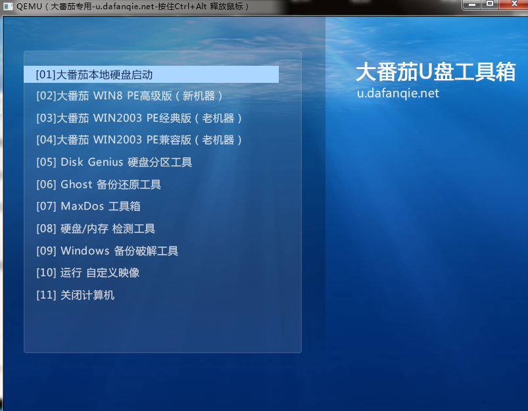This screenshot has width=528, height=411.
Task: Choose 运行 自定义映像 menu entry
Action: coord(88,273)
